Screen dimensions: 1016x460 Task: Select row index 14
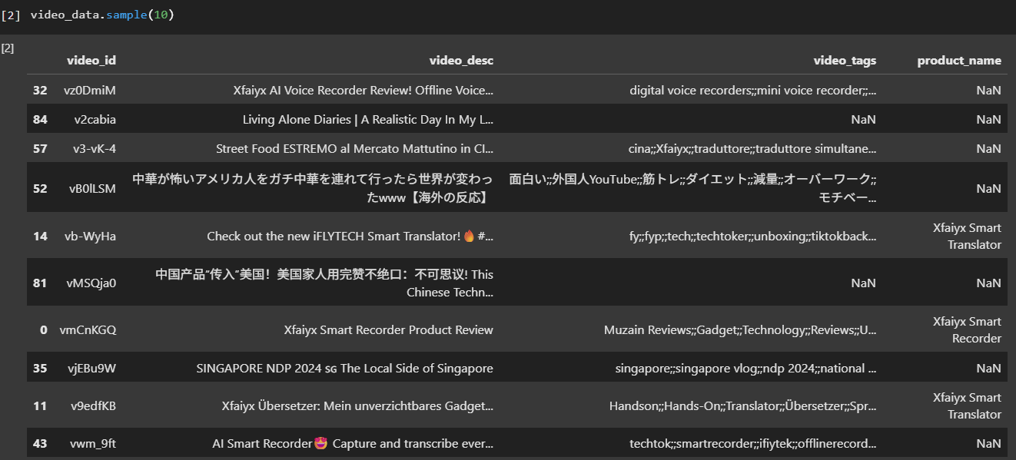(40, 237)
